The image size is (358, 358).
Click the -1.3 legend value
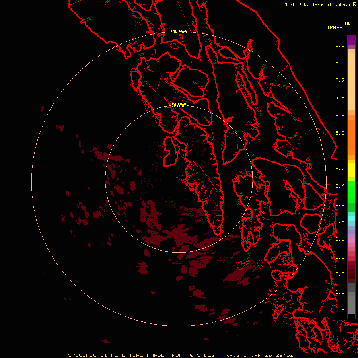[339, 292]
